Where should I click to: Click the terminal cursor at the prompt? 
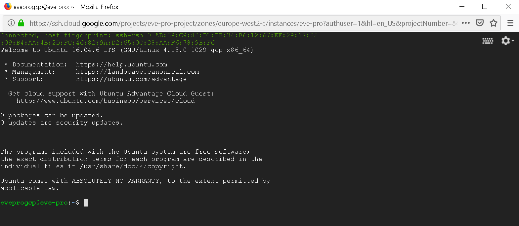pos(86,203)
